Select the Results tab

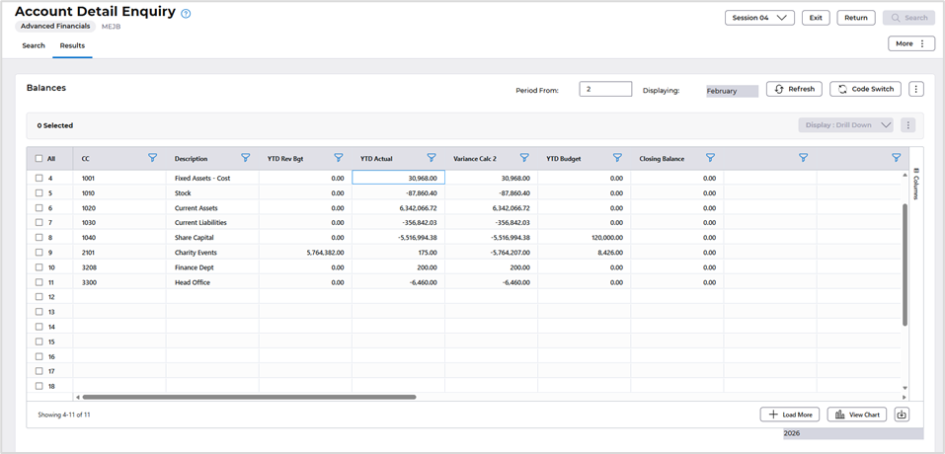click(x=72, y=45)
